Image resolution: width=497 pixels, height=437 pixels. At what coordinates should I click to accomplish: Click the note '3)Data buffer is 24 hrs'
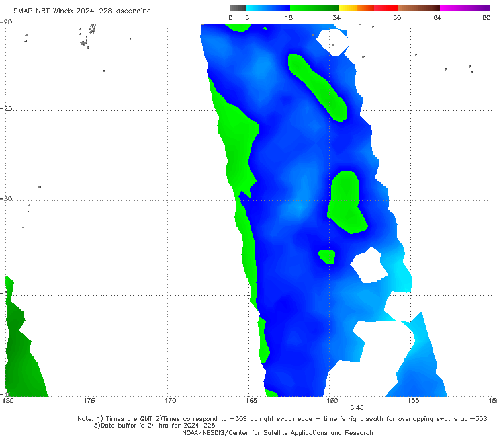[x=154, y=426]
